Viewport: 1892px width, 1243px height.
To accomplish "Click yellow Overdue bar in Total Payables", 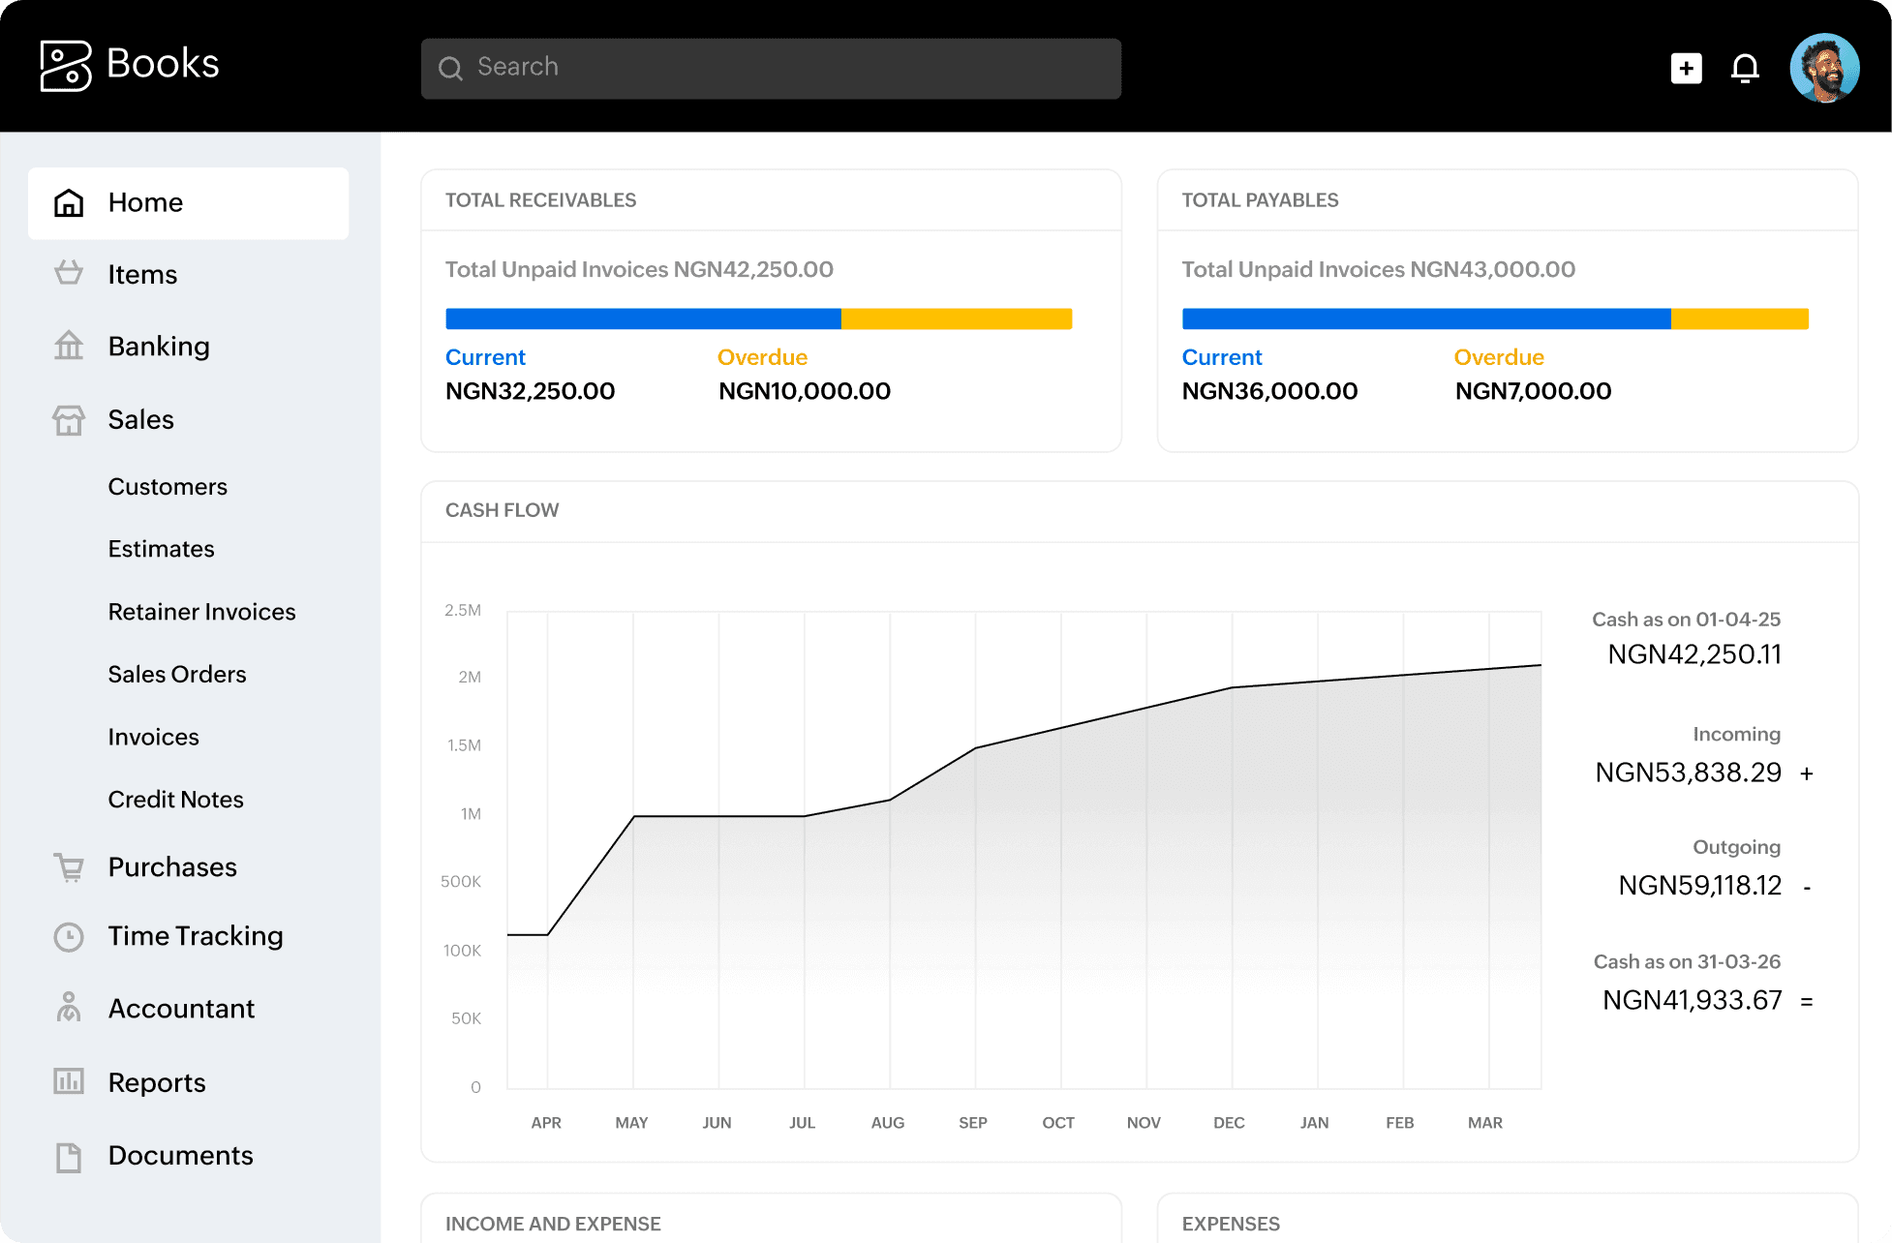I will 1740,318.
